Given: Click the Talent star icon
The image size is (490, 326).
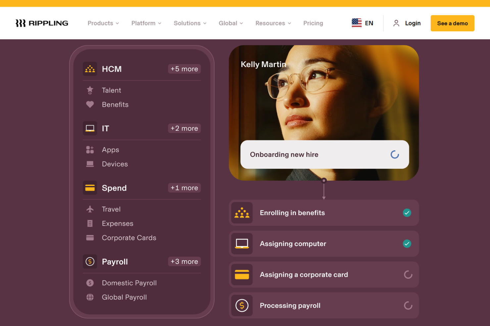Looking at the screenshot, I should 90,90.
